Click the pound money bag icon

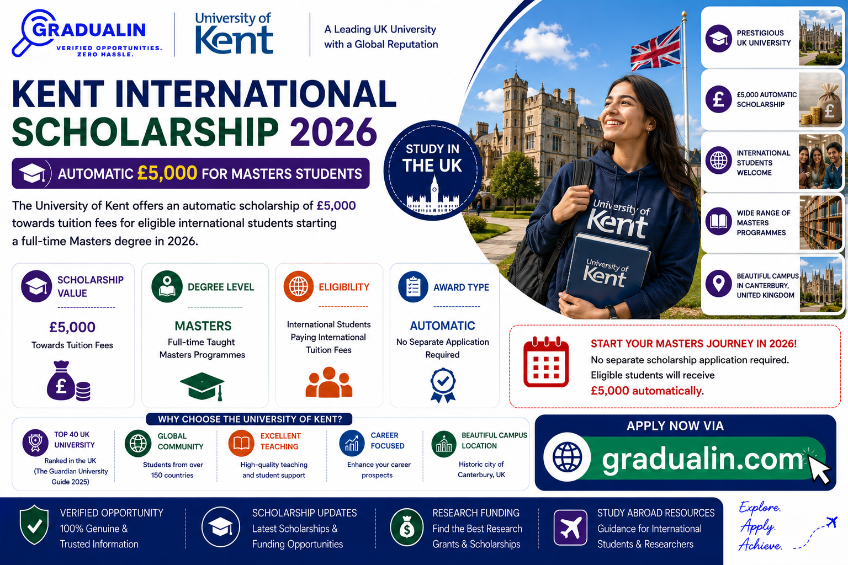coord(68,380)
